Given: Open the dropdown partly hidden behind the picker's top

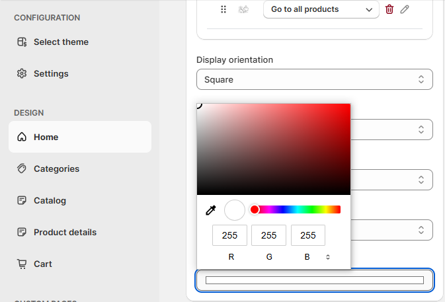Looking at the screenshot, I should pos(392,130).
